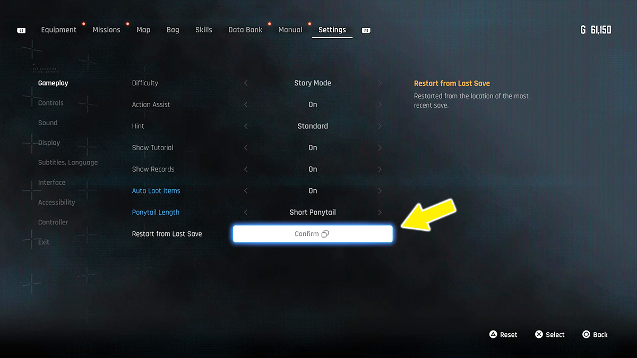637x358 pixels.
Task: Open the Equipment tab
Action: coord(59,30)
